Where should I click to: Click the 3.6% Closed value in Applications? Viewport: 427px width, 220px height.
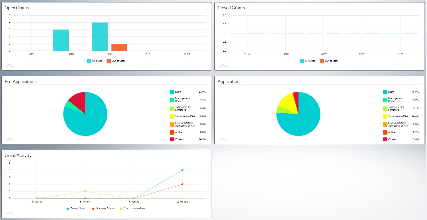pyautogui.click(x=416, y=139)
